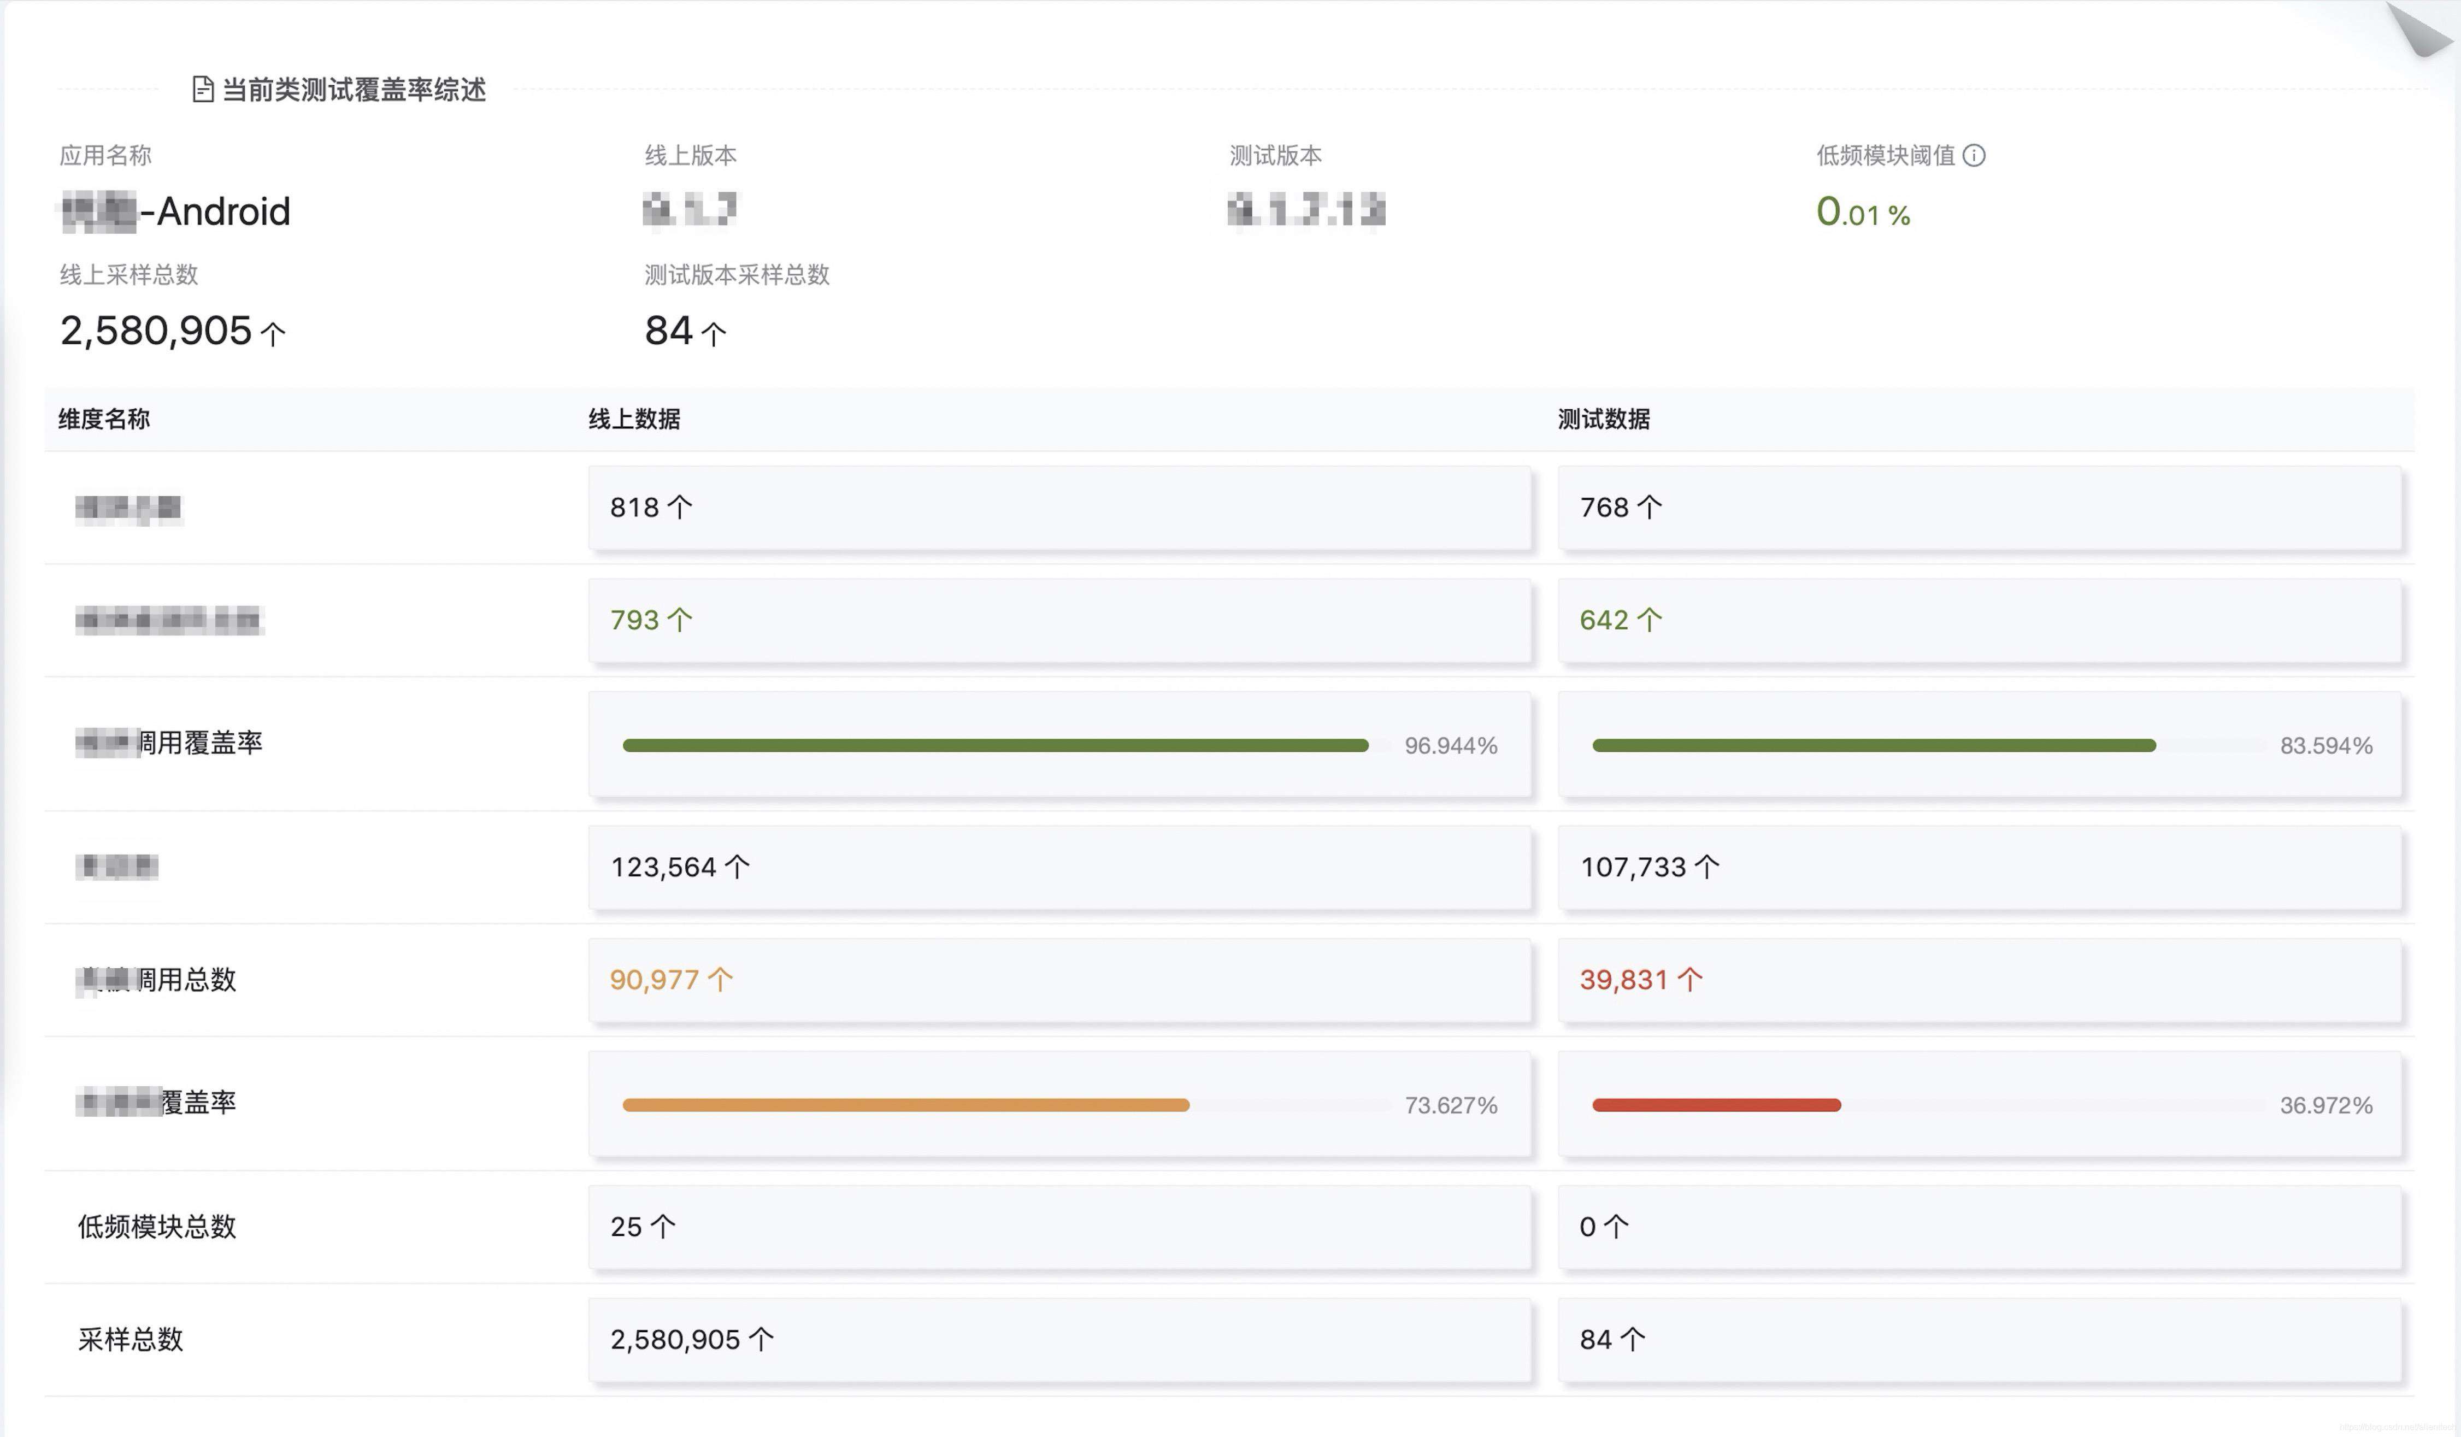Click the 818 个 online data cell
The image size is (2461, 1437).
pos(1059,508)
